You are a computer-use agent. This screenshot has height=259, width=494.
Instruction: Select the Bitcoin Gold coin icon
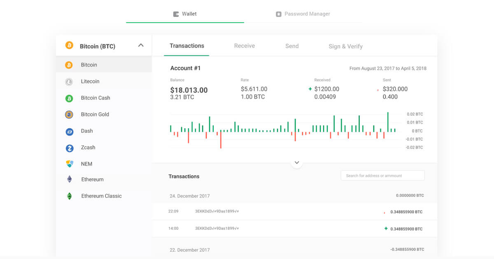click(69, 115)
